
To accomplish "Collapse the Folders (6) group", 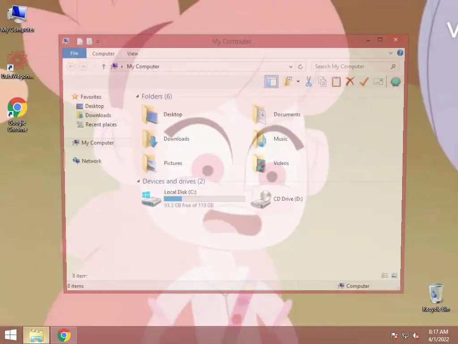I will tap(137, 96).
